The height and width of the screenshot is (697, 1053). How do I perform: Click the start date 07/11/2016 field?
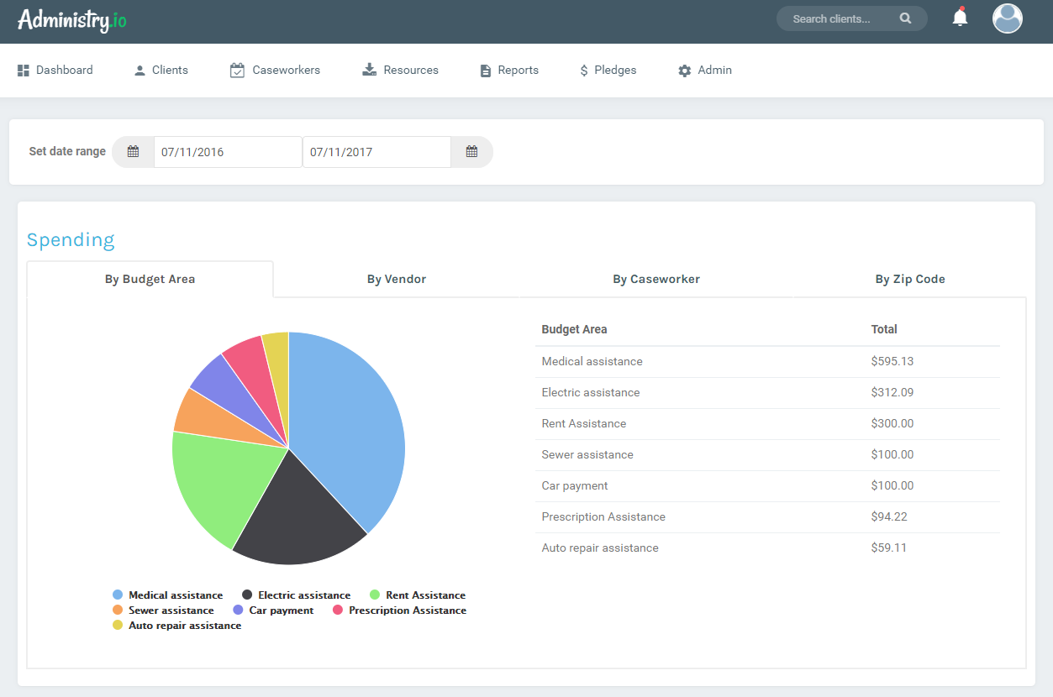tap(227, 152)
